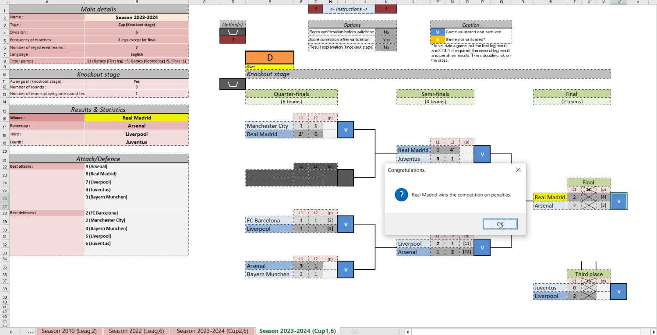657x335 pixels.
Task: Click the orange D cell
Action: pyautogui.click(x=270, y=57)
